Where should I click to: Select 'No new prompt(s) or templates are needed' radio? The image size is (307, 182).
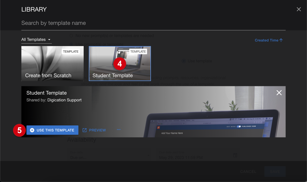(x=71, y=36)
